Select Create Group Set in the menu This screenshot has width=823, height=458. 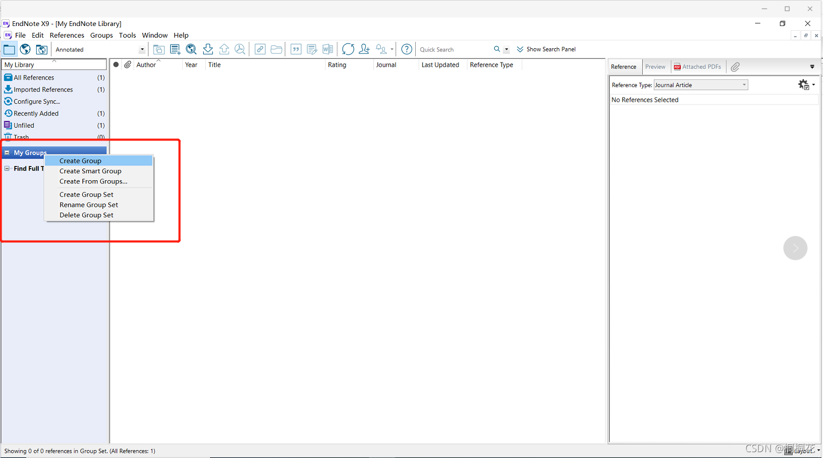[86, 194]
